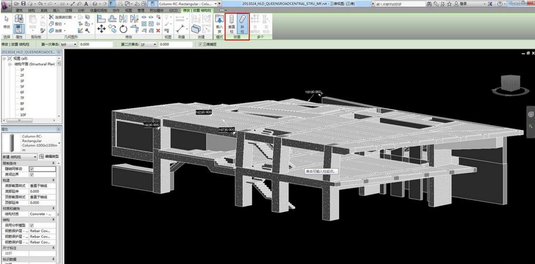Image resolution: width=535 pixels, height=264 pixels.
Task: Open the Structure (结构) ribbon tab
Action: click(32, 10)
